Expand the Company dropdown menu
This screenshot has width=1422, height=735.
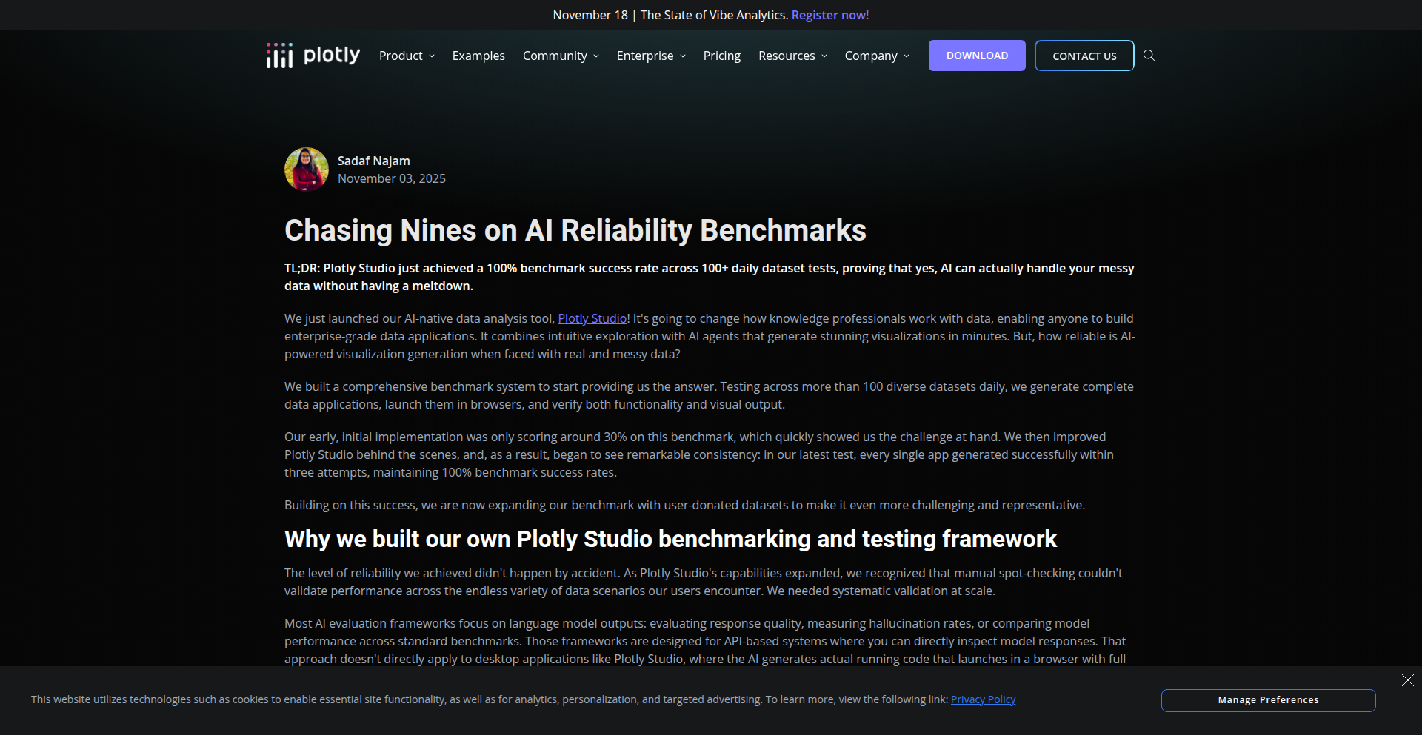pos(877,56)
